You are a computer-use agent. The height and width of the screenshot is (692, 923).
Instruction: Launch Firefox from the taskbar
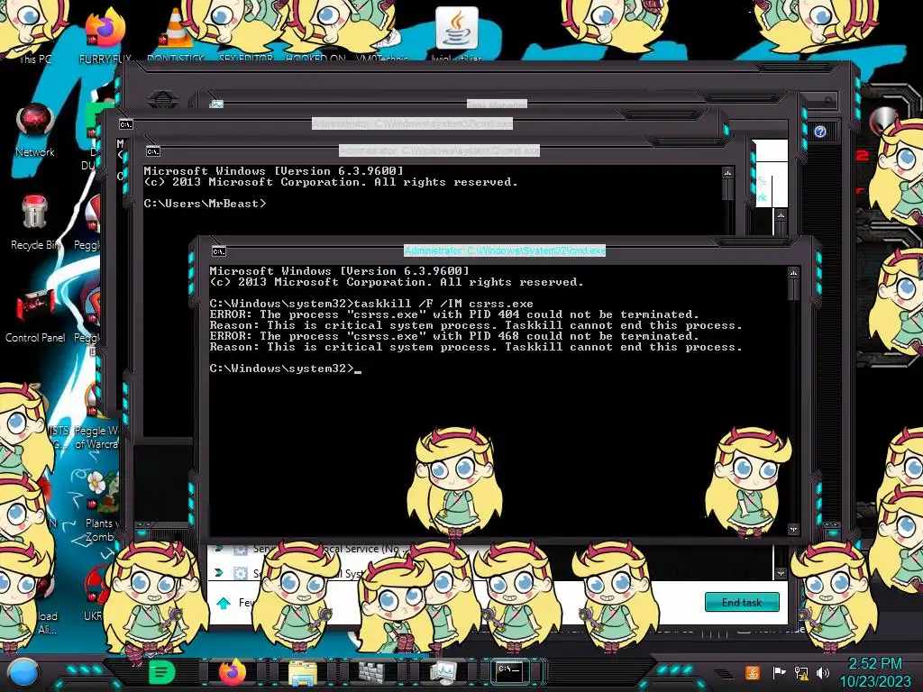233,672
